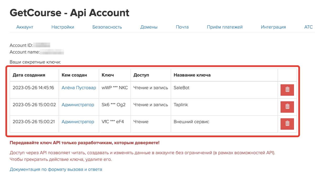
Task: Open the Безопасность section
Action: [x=107, y=27]
